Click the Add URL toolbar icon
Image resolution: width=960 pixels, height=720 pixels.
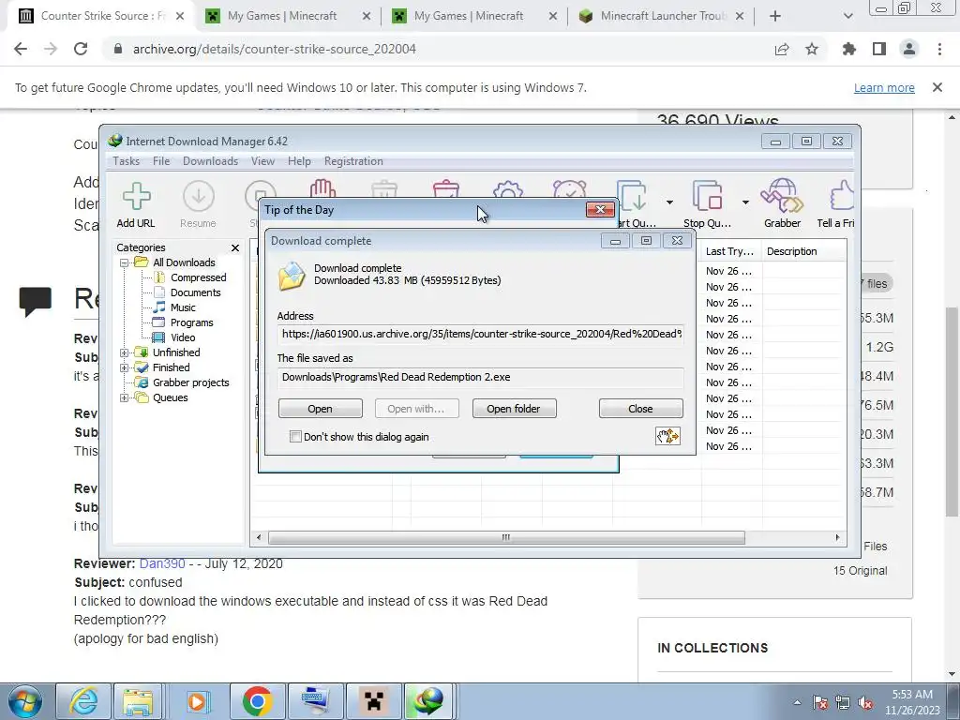pyautogui.click(x=136, y=205)
